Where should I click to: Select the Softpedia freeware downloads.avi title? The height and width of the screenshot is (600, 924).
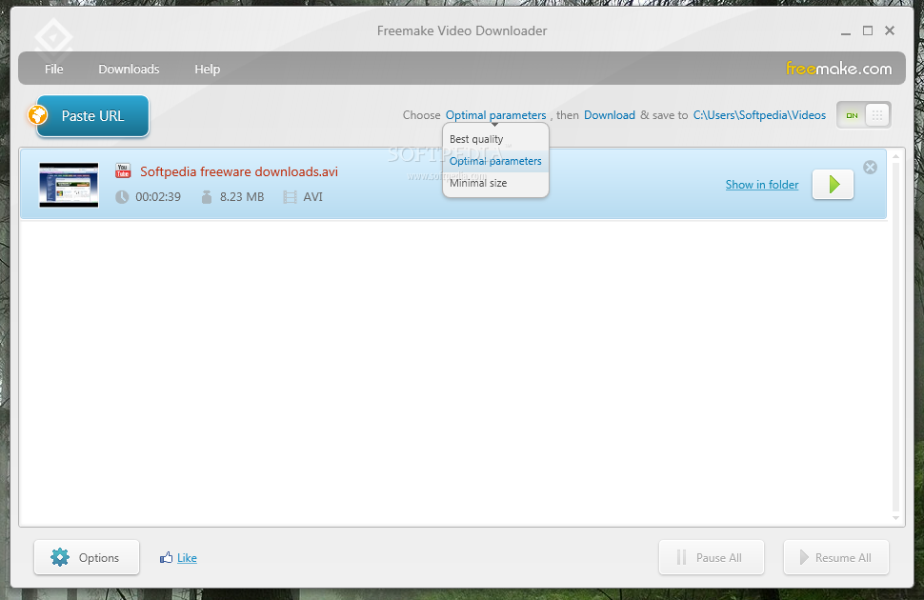pos(239,171)
